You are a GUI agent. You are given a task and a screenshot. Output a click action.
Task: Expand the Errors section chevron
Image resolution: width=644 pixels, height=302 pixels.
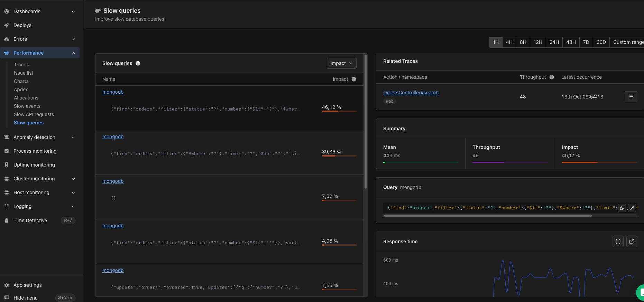point(73,39)
